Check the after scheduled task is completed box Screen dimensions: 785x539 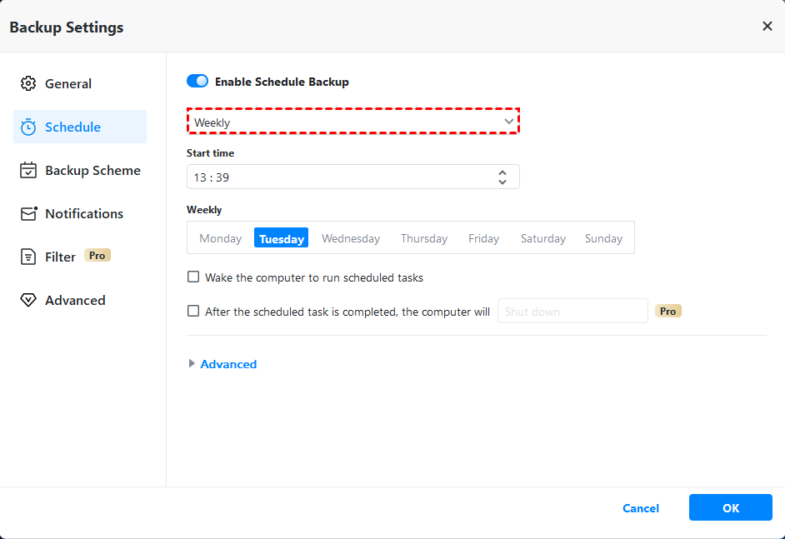193,312
